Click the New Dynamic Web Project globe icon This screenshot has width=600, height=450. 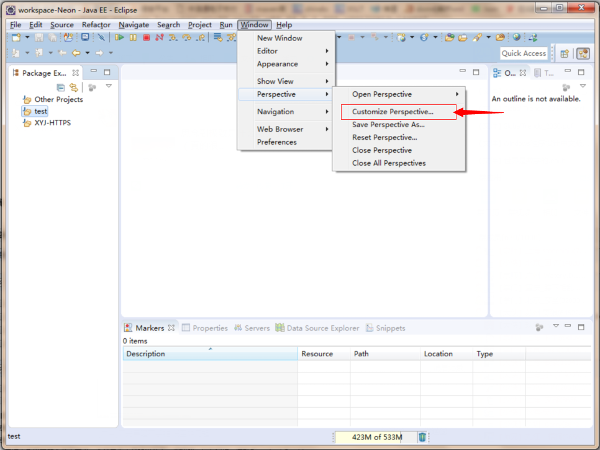click(x=401, y=37)
